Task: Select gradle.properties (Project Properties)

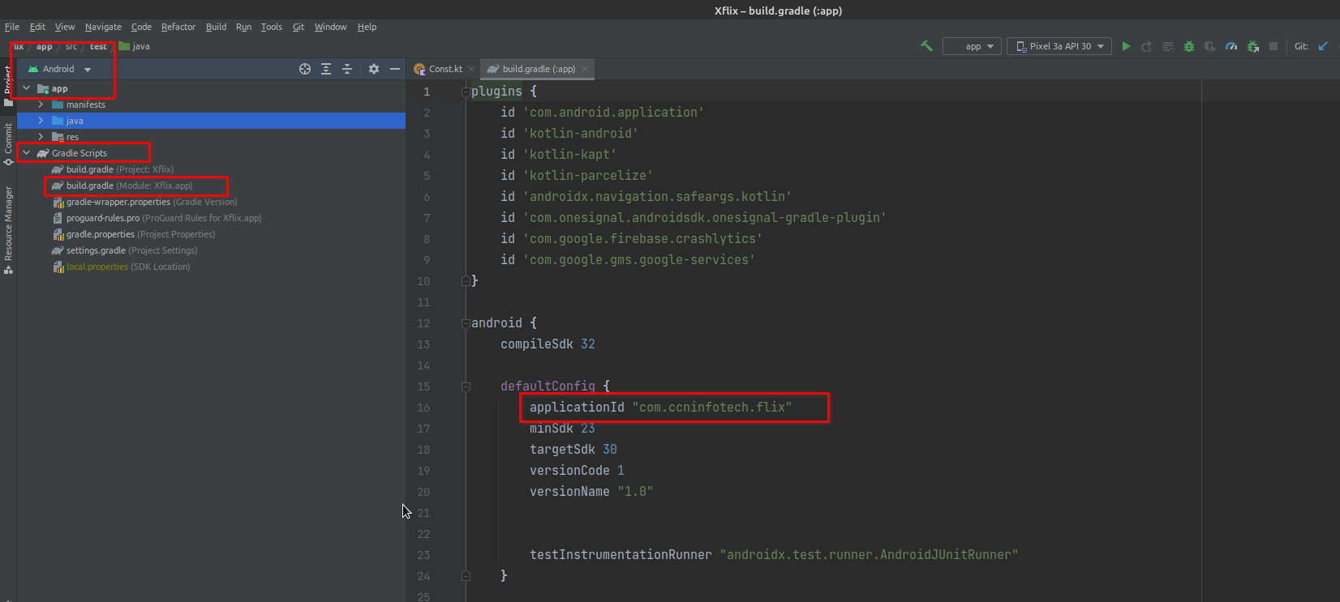Action: point(134,234)
